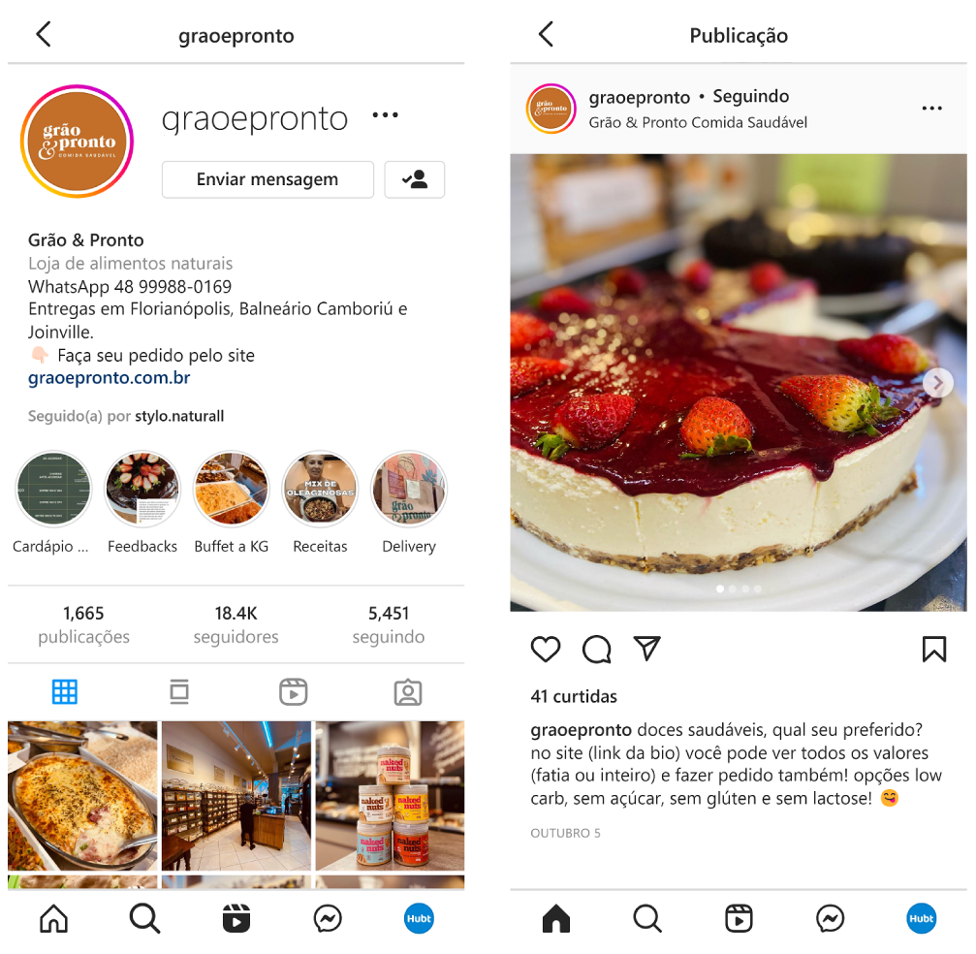
Task: Switch to the grid view tab
Action: (65, 692)
